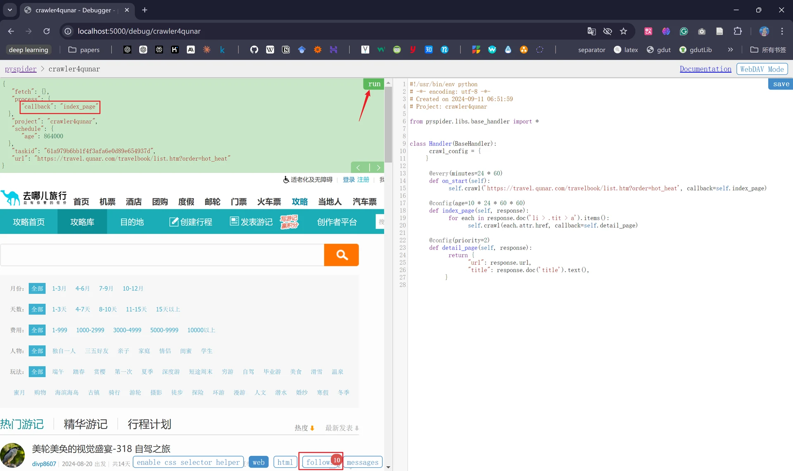This screenshot has width=793, height=471.
Task: Save the script with save button
Action: [x=781, y=84]
